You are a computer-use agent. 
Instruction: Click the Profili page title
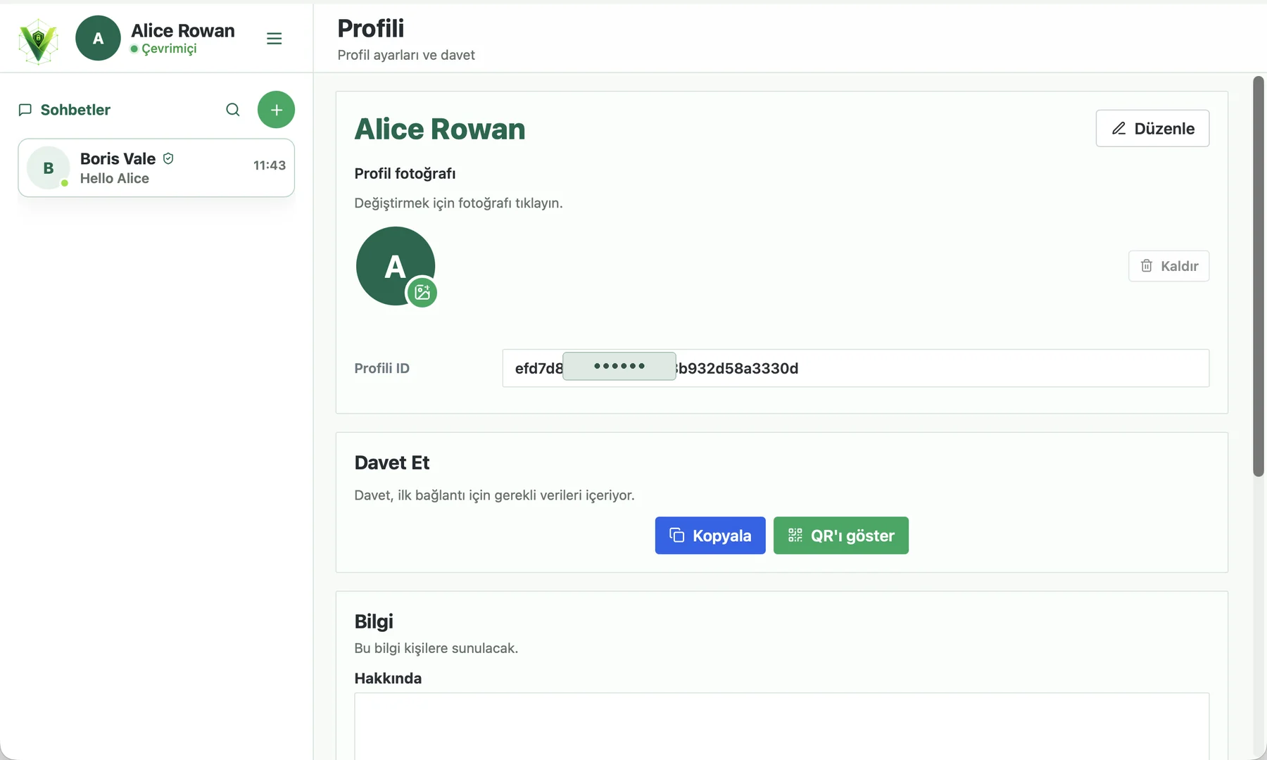pyautogui.click(x=371, y=28)
